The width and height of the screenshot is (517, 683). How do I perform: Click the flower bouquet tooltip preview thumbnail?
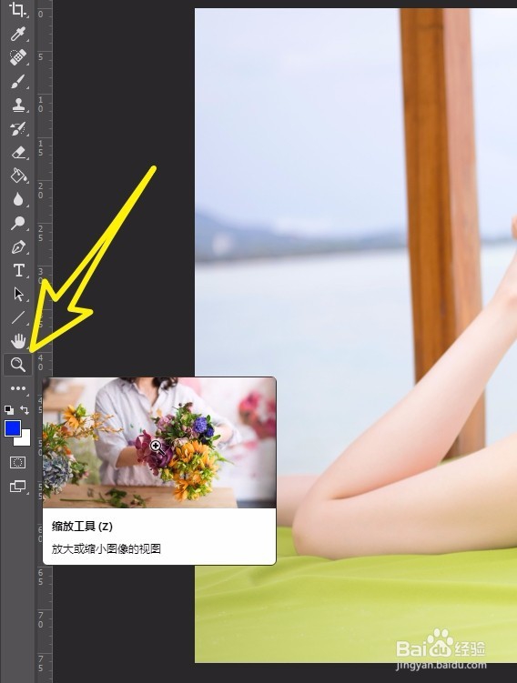coord(159,443)
